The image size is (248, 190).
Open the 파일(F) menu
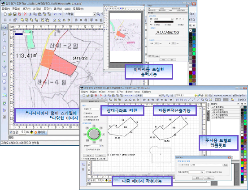click(6, 9)
